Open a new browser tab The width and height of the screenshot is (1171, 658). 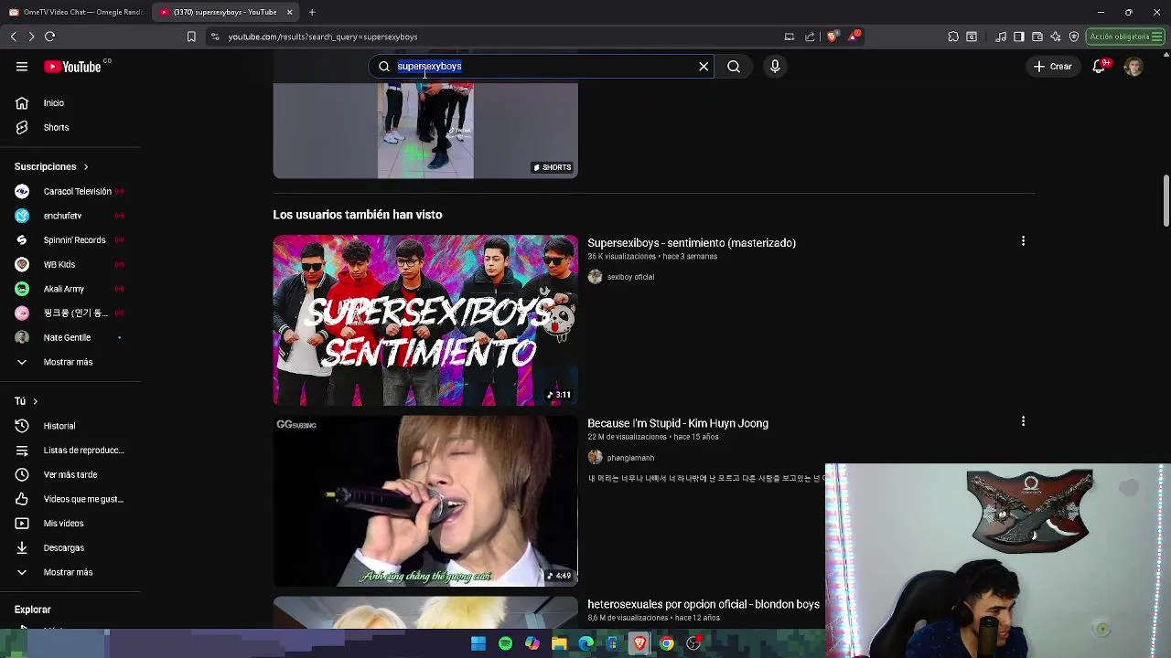click(x=312, y=12)
